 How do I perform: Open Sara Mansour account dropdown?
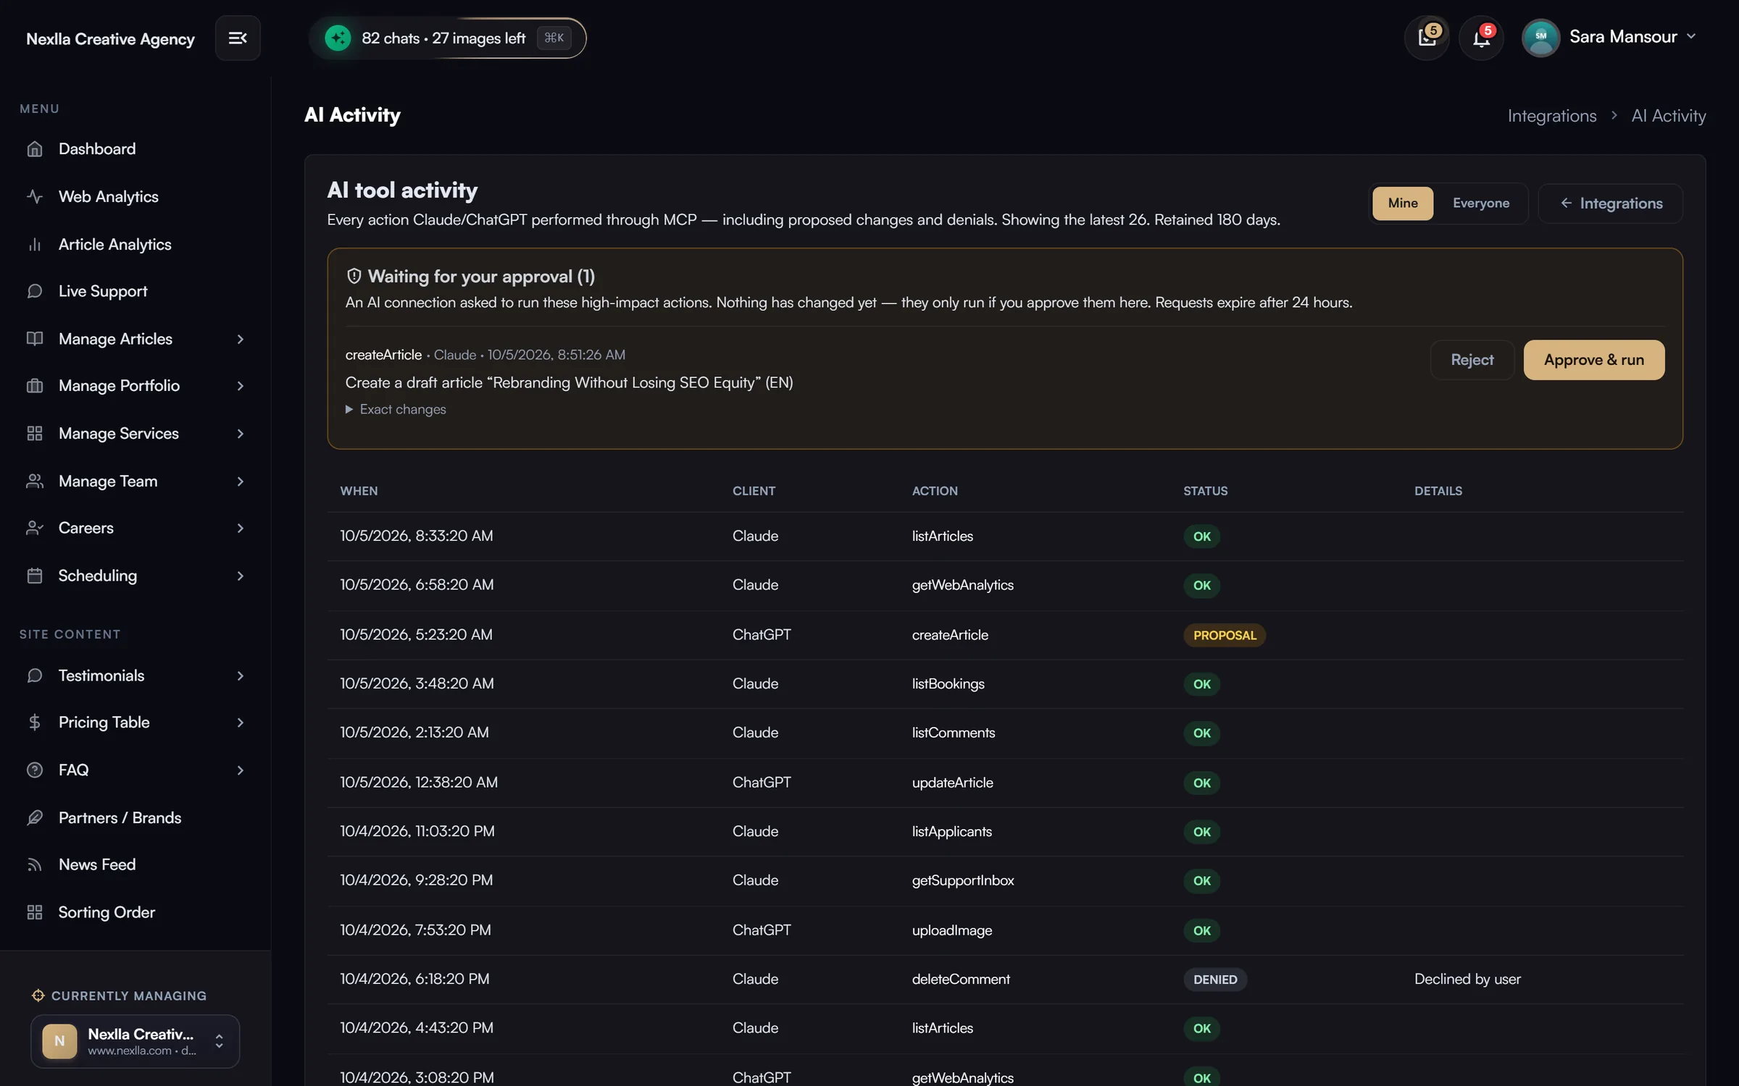[1609, 37]
